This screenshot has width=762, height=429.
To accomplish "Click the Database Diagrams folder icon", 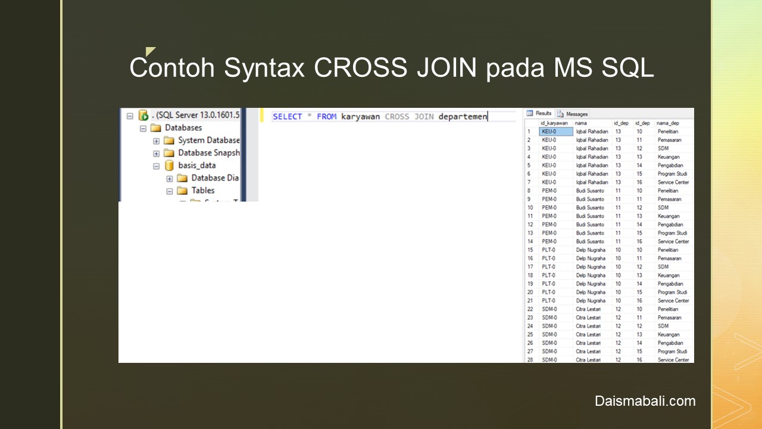I will [182, 178].
